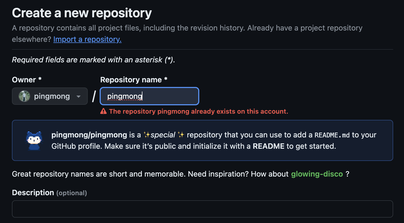404x223 pixels.
Task: Click the README.md monospace text
Action: coord(332,135)
